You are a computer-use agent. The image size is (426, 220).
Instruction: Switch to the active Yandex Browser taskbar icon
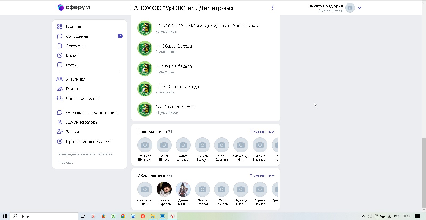[172, 216]
